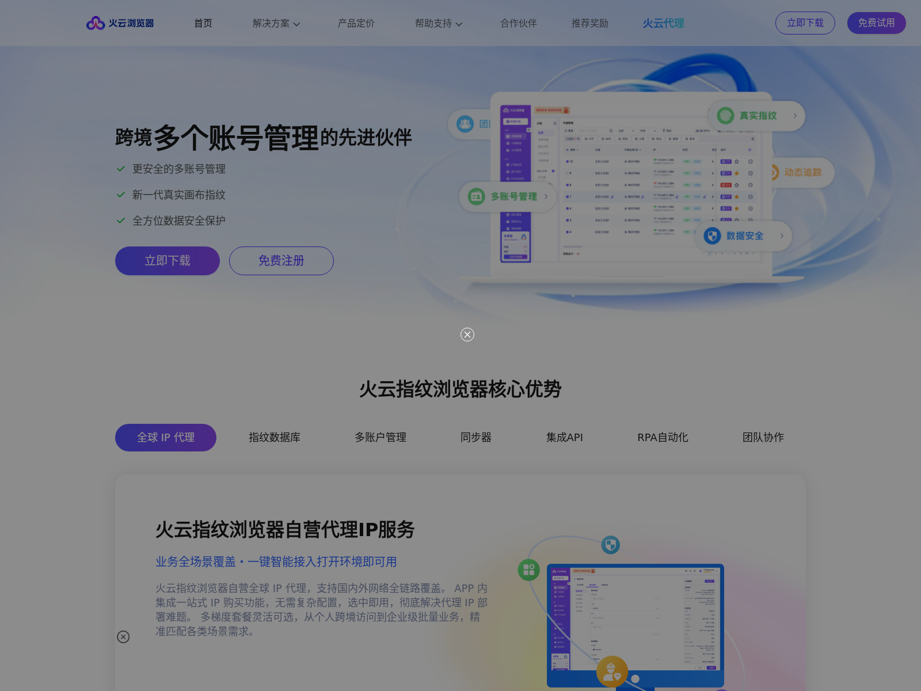Click the 免费注册 button
Viewport: 921px width, 691px height.
click(x=281, y=260)
